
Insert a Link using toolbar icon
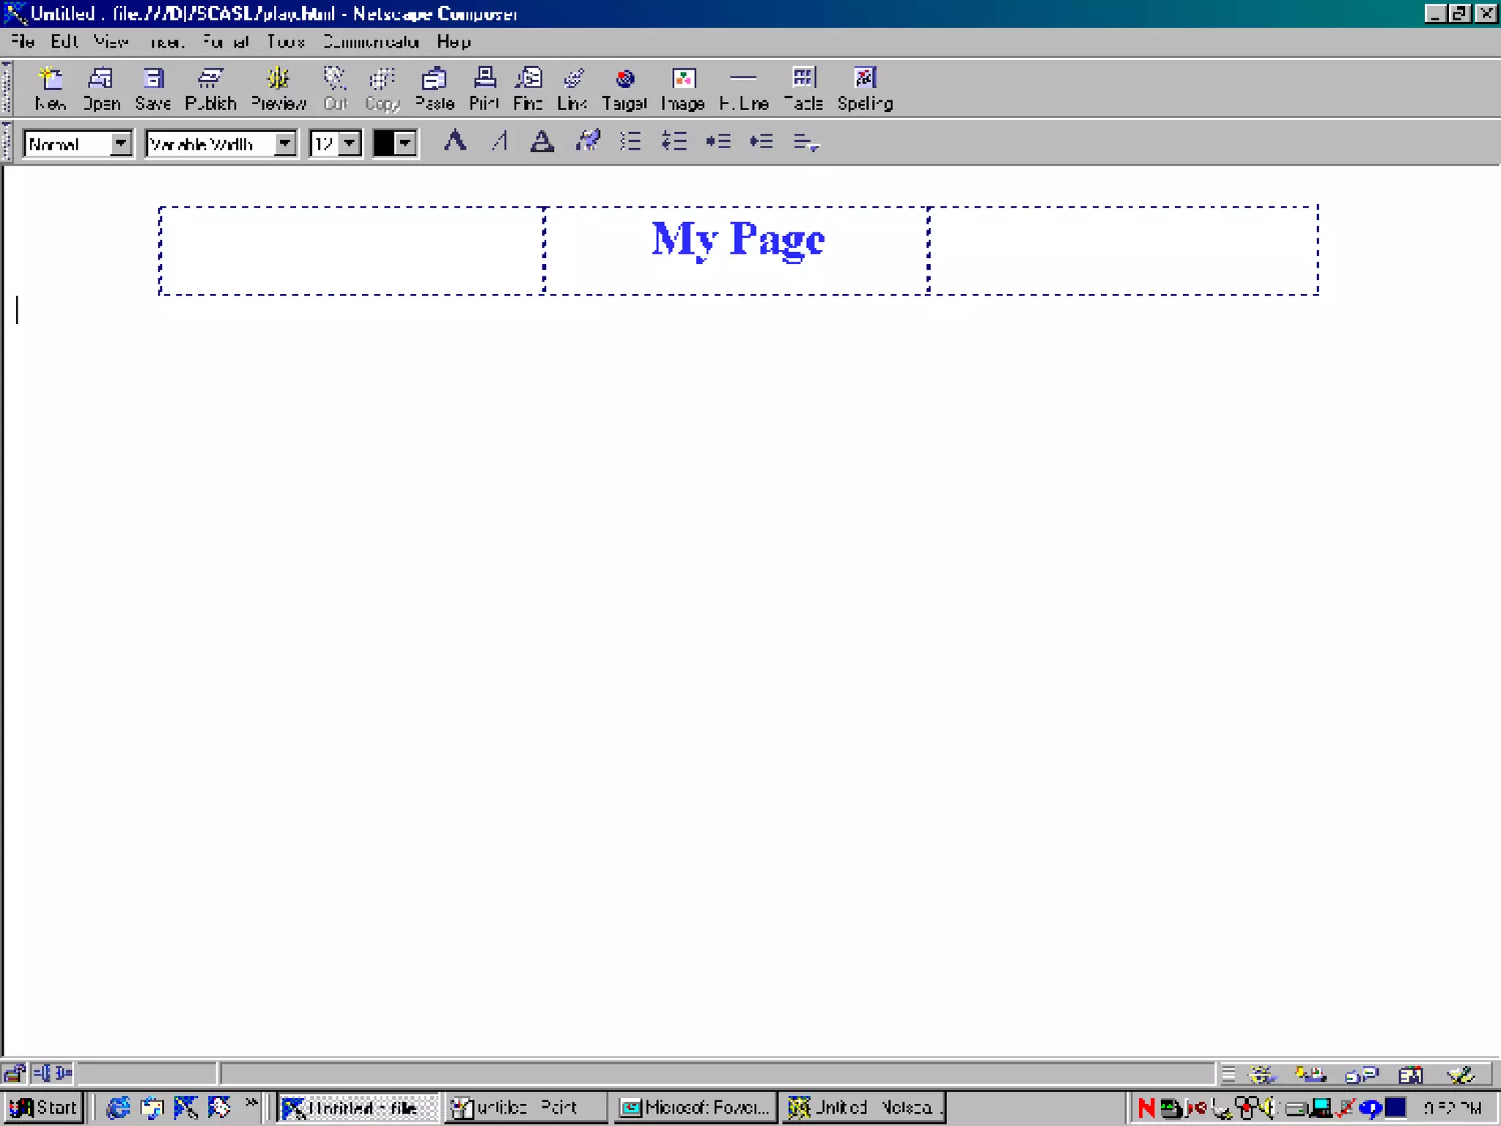click(572, 88)
